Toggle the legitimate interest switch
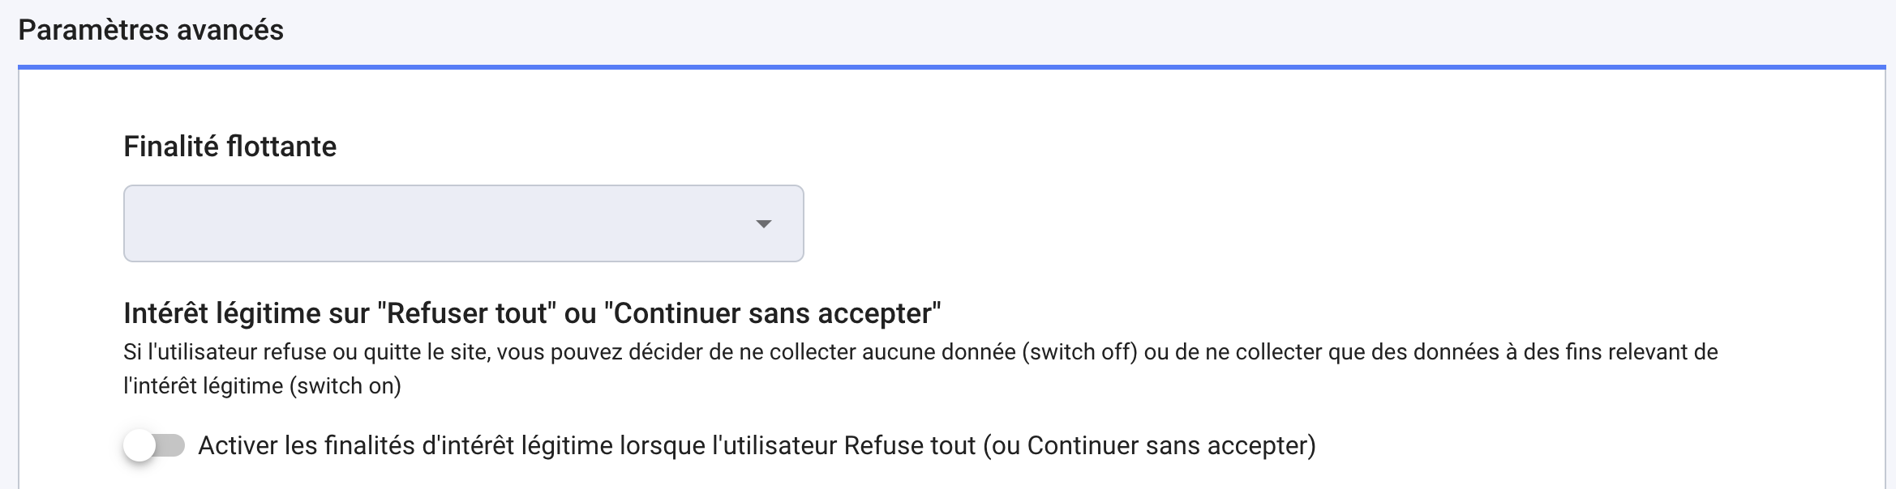1896x489 pixels. 154,445
